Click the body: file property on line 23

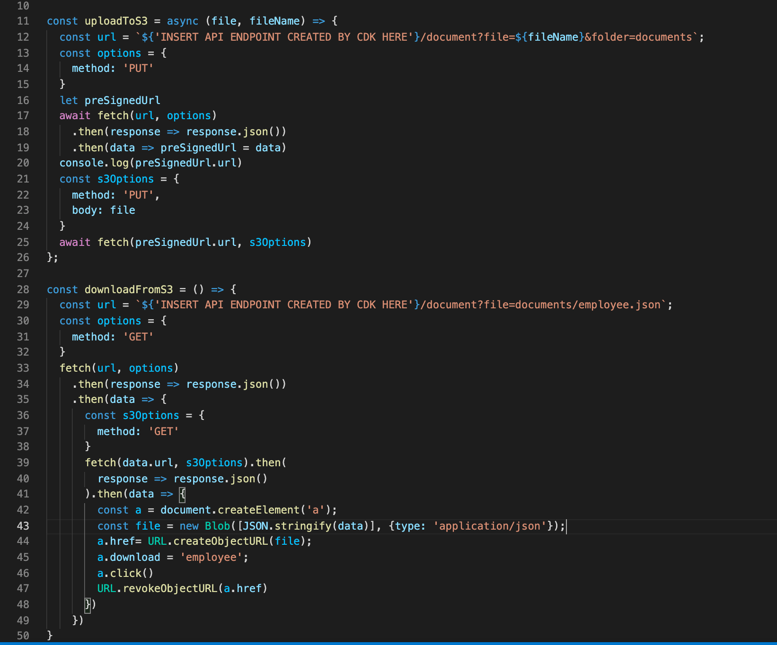click(103, 210)
